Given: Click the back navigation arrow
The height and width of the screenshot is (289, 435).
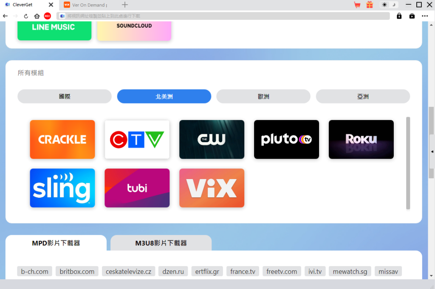Looking at the screenshot, I should point(5,16).
